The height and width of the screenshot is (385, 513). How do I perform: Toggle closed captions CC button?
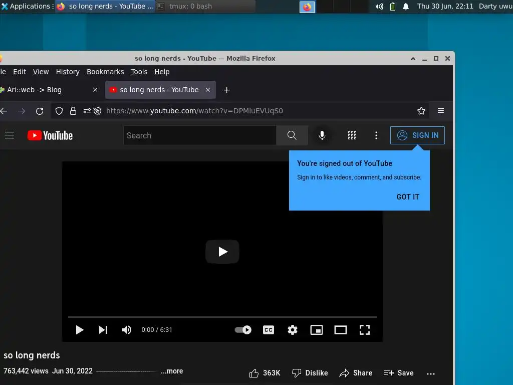coord(269,330)
